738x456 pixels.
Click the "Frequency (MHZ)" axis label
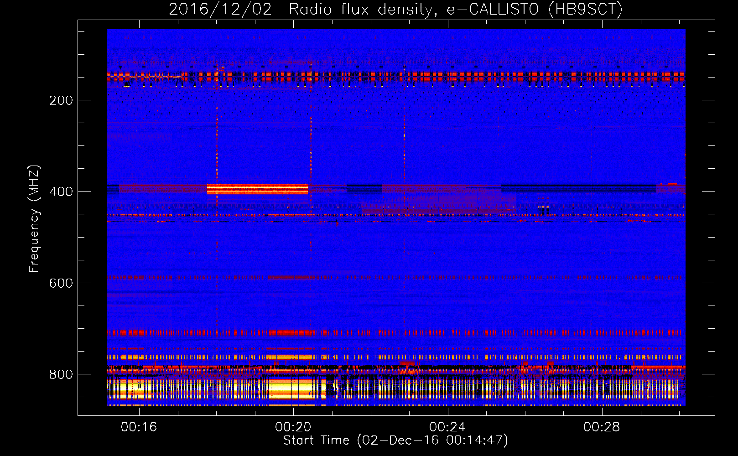pos(34,219)
